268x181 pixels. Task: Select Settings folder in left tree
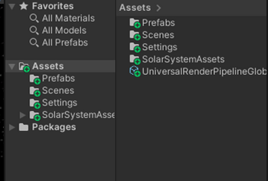[60, 103]
